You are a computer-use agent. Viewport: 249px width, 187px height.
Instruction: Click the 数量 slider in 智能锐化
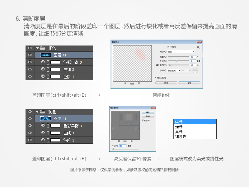178,57
